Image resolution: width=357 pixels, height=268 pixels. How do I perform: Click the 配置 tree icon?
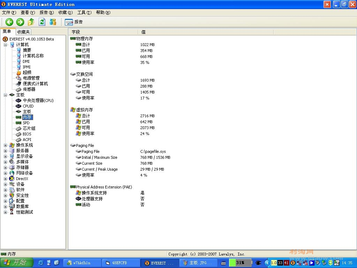pyautogui.click(x=12, y=201)
